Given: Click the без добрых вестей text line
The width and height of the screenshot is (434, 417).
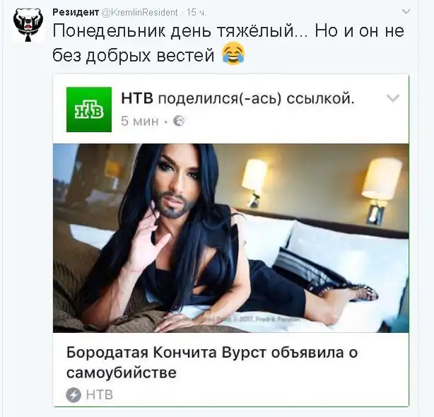Looking at the screenshot, I should pos(134,55).
